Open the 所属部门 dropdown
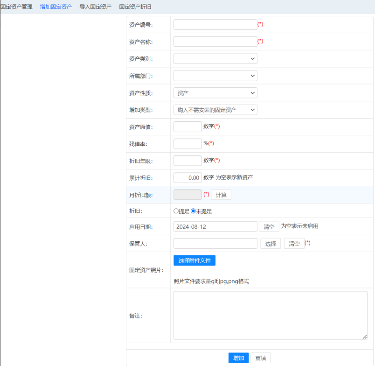375x366 pixels. 215,76
